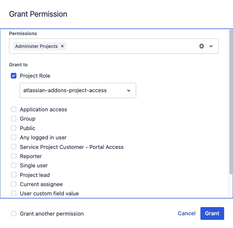Check the Group option
The image size is (233, 228).
(x=14, y=119)
